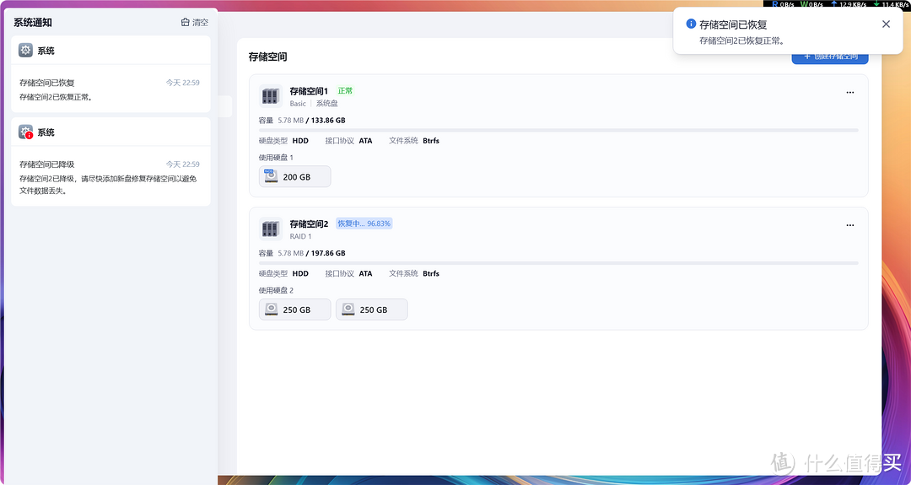Click the 存储空间1 drive bay icon
Image resolution: width=911 pixels, height=485 pixels.
270,96
